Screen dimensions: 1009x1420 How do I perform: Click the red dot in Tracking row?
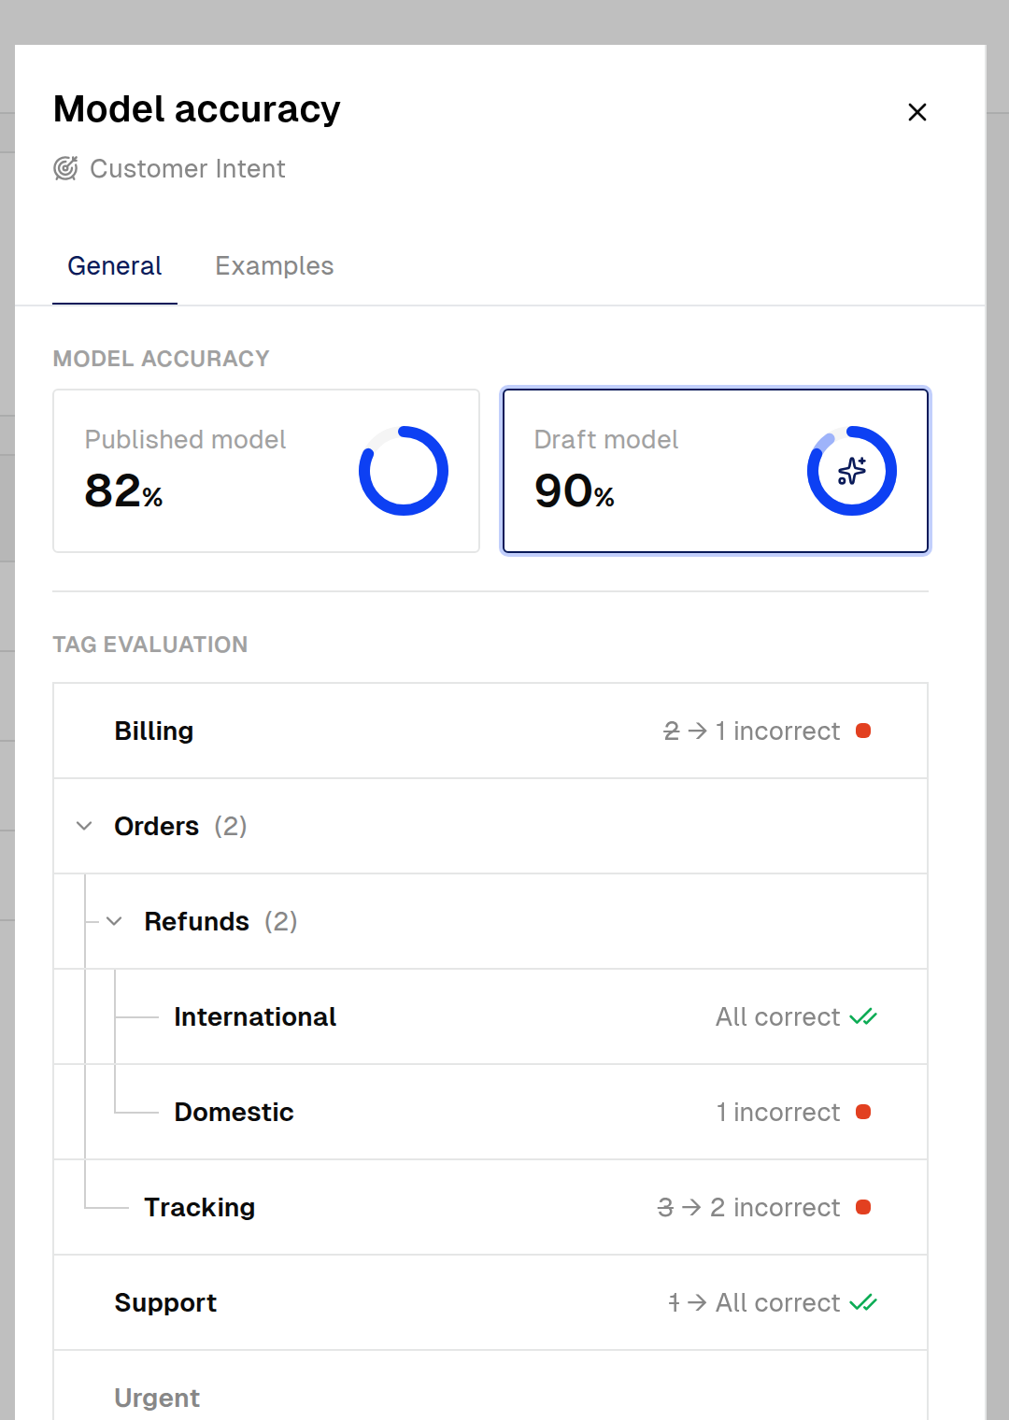(x=863, y=1207)
